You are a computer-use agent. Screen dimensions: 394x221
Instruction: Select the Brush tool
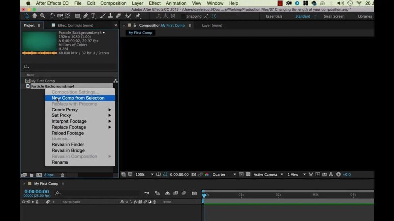tap(102, 16)
